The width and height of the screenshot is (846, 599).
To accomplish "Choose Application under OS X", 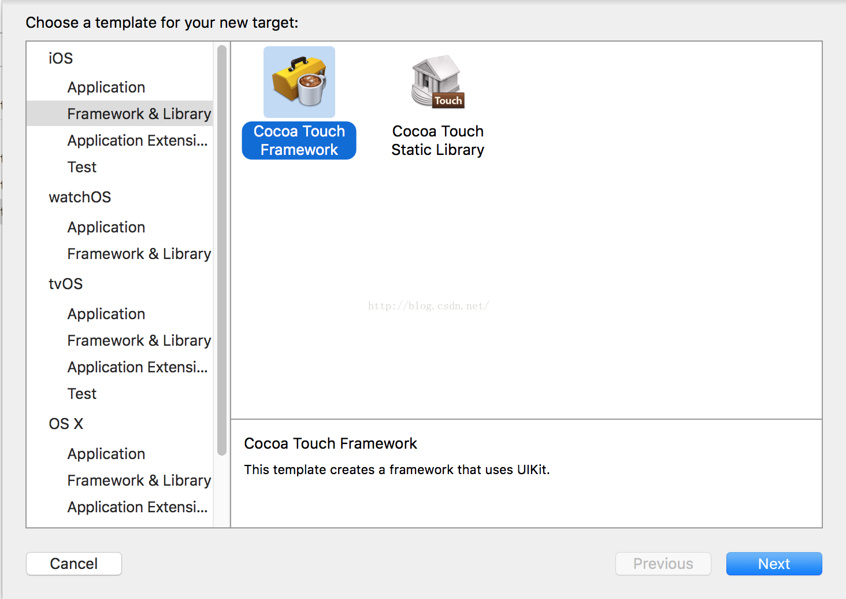I will (x=106, y=454).
